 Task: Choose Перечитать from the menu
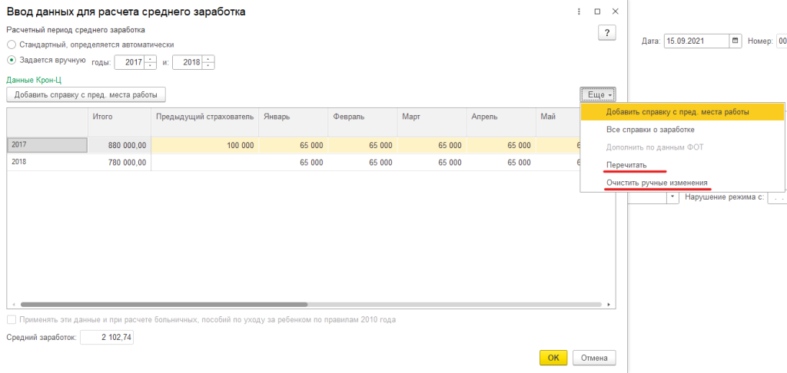click(x=626, y=165)
